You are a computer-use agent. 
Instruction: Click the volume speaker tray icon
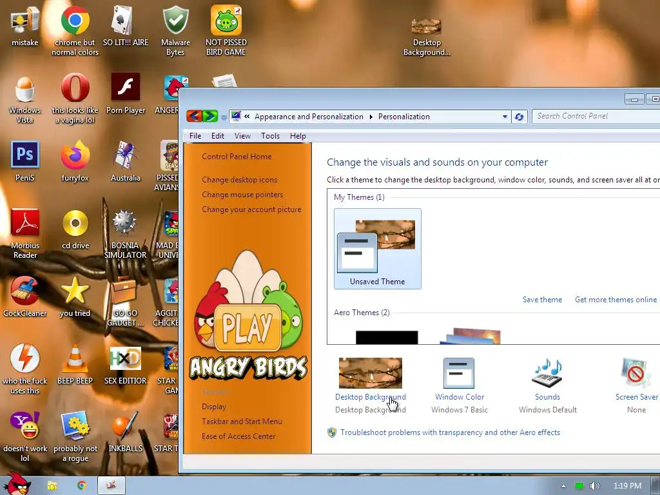(594, 486)
